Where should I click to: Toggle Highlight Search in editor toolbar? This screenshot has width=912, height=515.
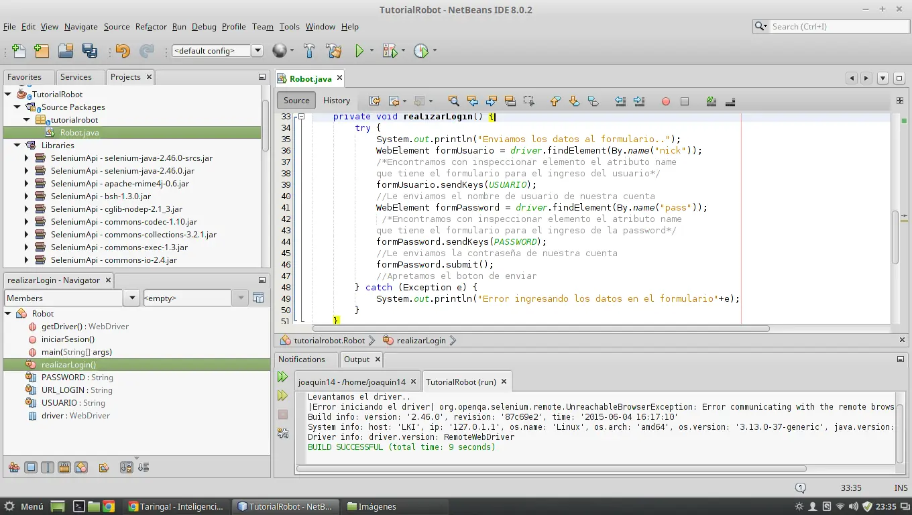tap(510, 101)
